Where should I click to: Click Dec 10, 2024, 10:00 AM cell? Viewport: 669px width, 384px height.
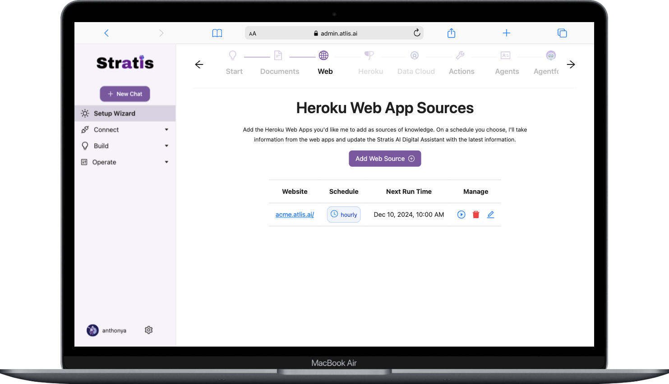pos(409,215)
